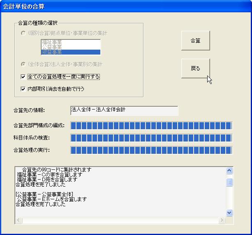The width and height of the screenshot is (252, 235).
Task: Click the log horizontal scroll left arrow
Action: point(18,220)
